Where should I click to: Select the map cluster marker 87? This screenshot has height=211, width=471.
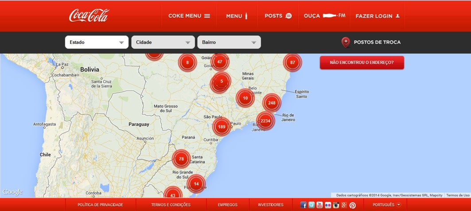292,63
